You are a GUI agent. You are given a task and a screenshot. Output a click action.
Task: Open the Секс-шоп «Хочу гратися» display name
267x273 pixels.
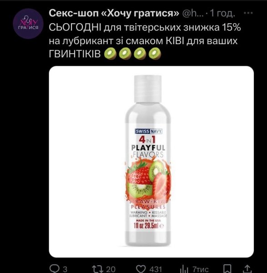point(114,13)
